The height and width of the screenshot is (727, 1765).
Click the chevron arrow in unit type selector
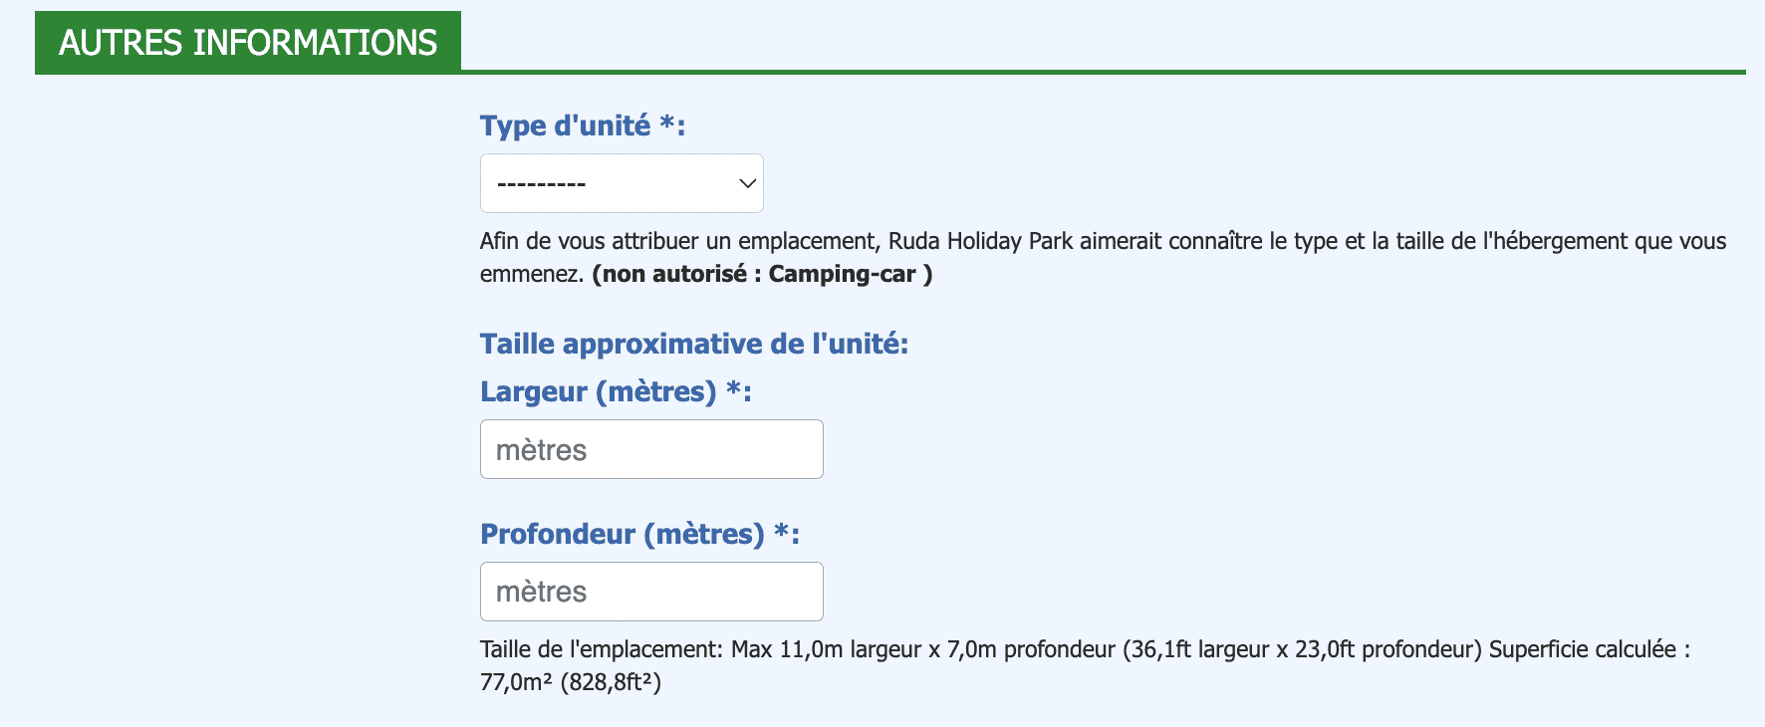click(x=747, y=183)
